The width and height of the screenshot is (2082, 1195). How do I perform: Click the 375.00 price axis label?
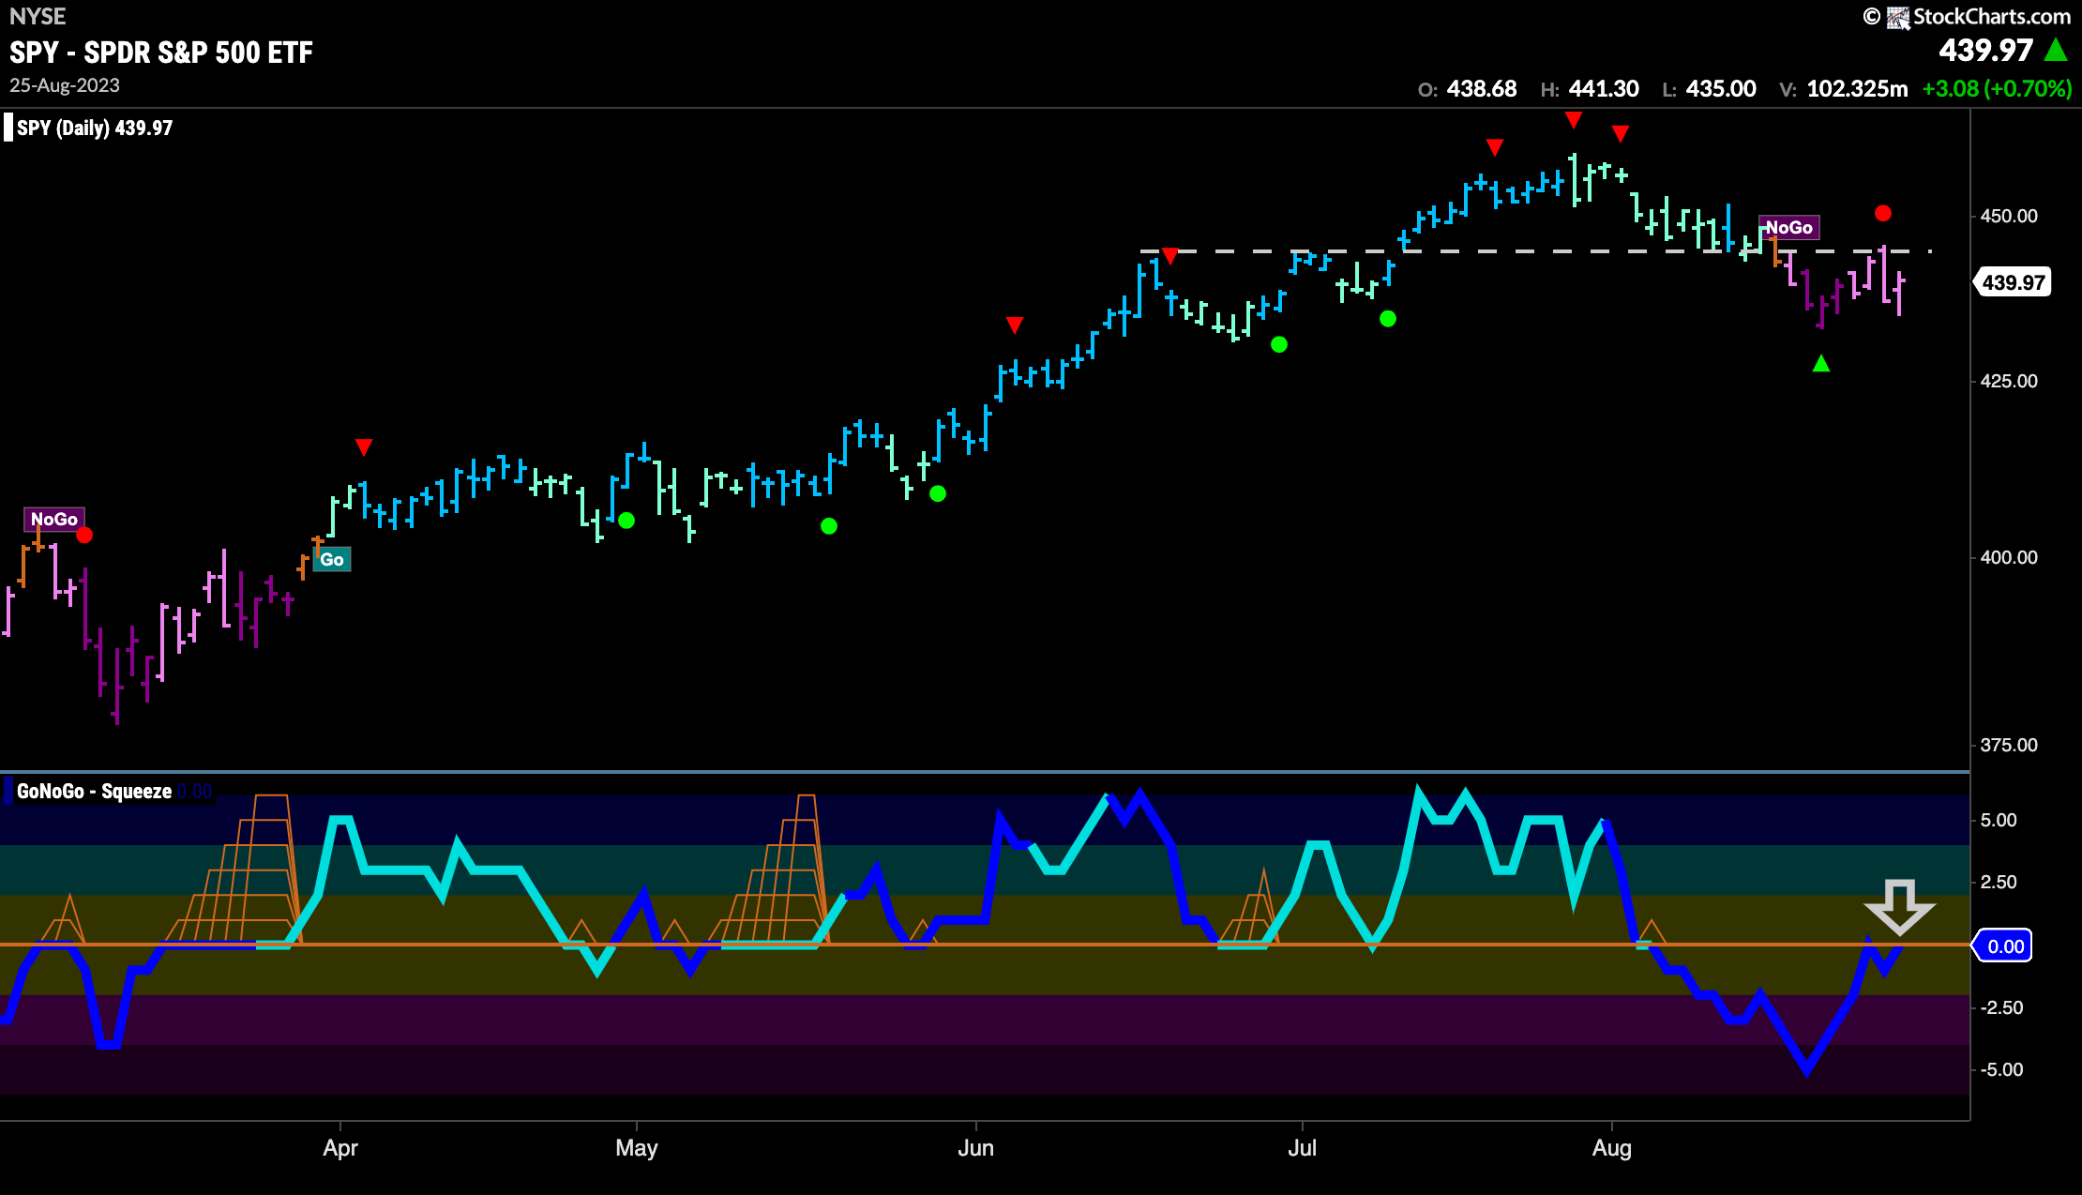[2009, 745]
